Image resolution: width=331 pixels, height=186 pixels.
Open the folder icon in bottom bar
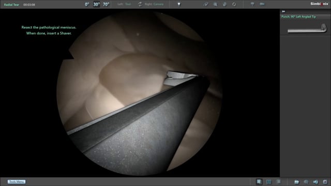pyautogui.click(x=296, y=182)
